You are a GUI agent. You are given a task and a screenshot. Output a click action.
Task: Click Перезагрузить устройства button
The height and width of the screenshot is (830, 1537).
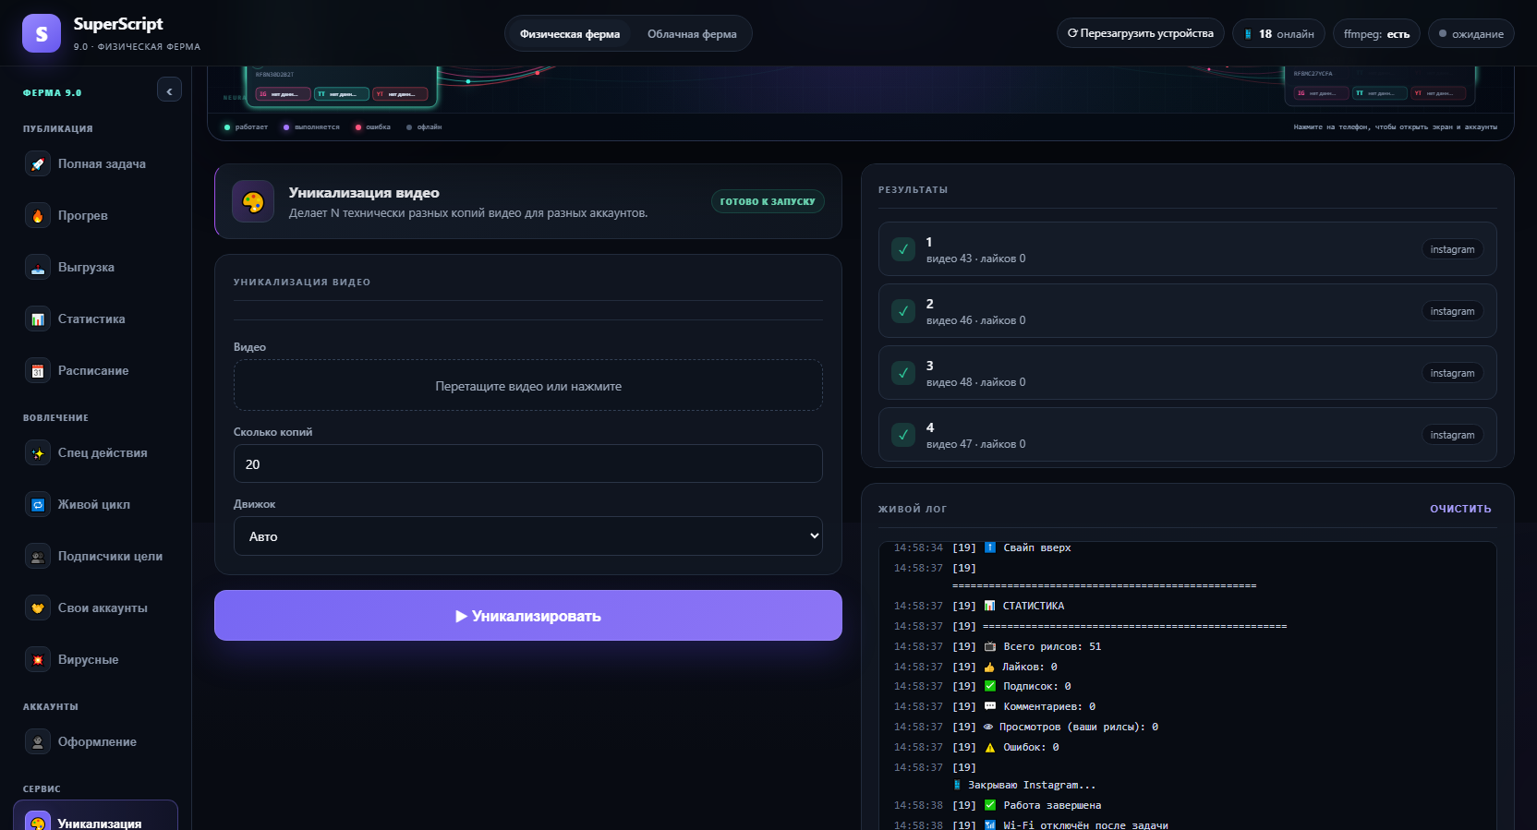(x=1141, y=33)
